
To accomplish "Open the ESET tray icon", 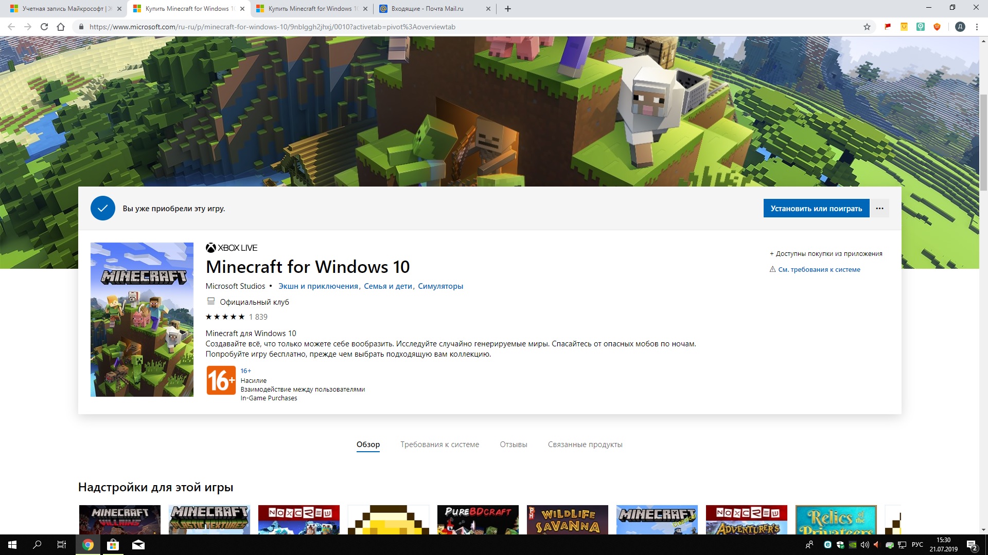I will [827, 545].
